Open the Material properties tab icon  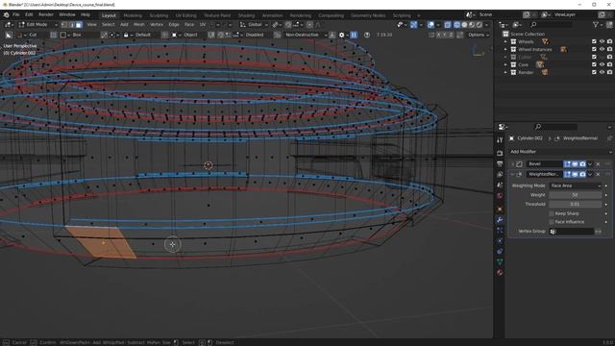click(x=500, y=272)
